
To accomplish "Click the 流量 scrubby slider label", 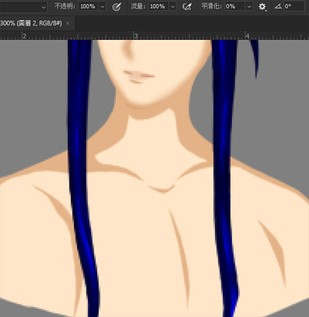I will [138, 6].
